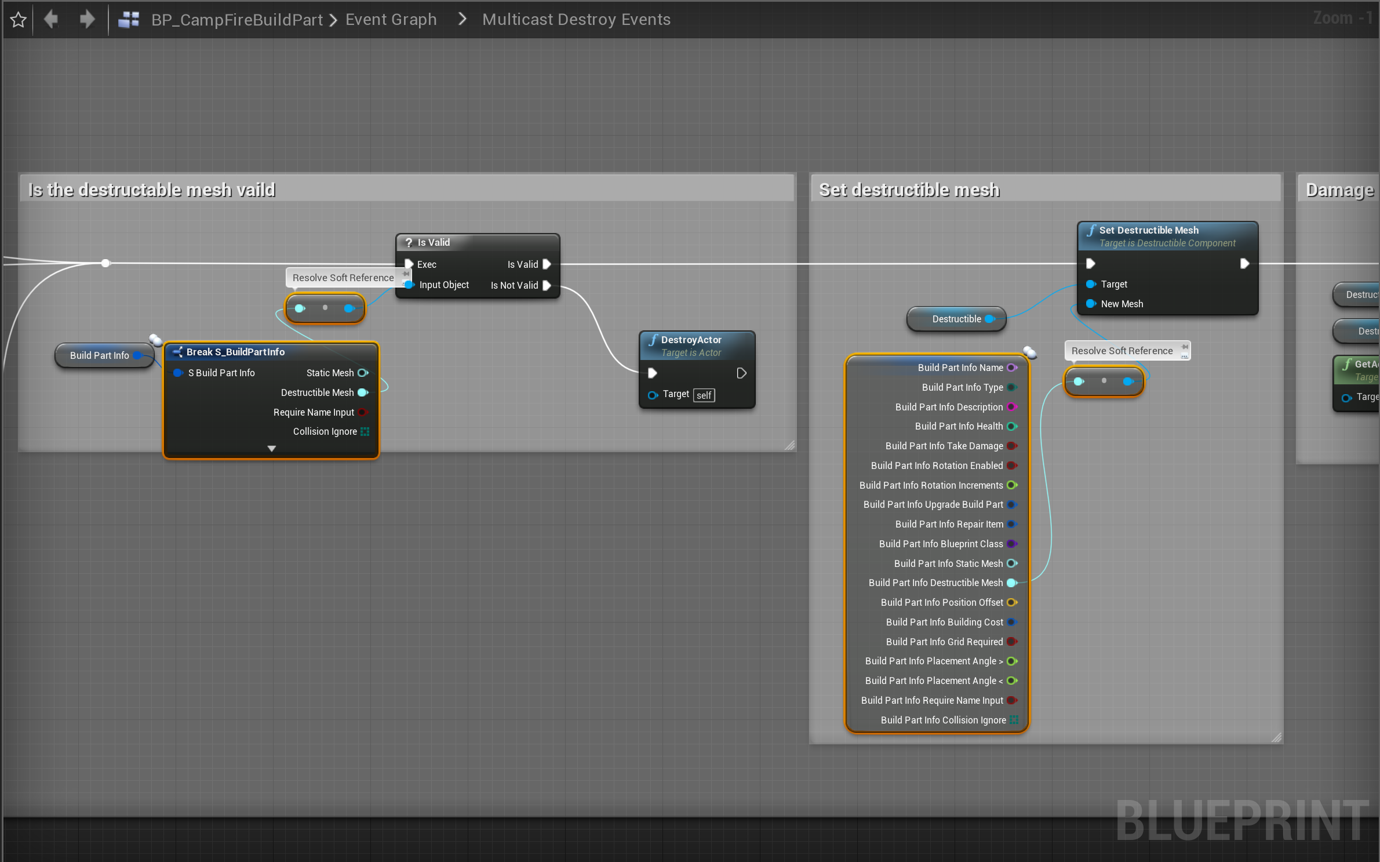Click the Is Valid node question-mark icon
Screen dimensions: 1380x862
[409, 242]
